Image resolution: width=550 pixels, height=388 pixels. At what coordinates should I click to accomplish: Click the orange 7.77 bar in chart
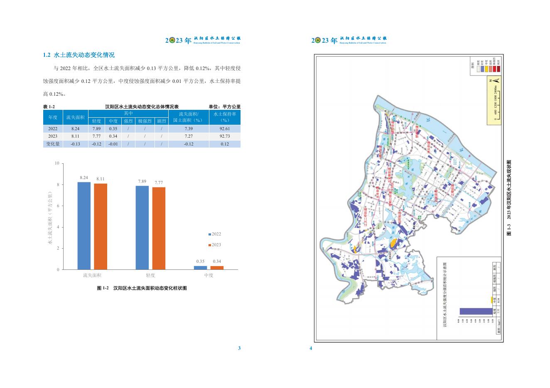pos(159,228)
